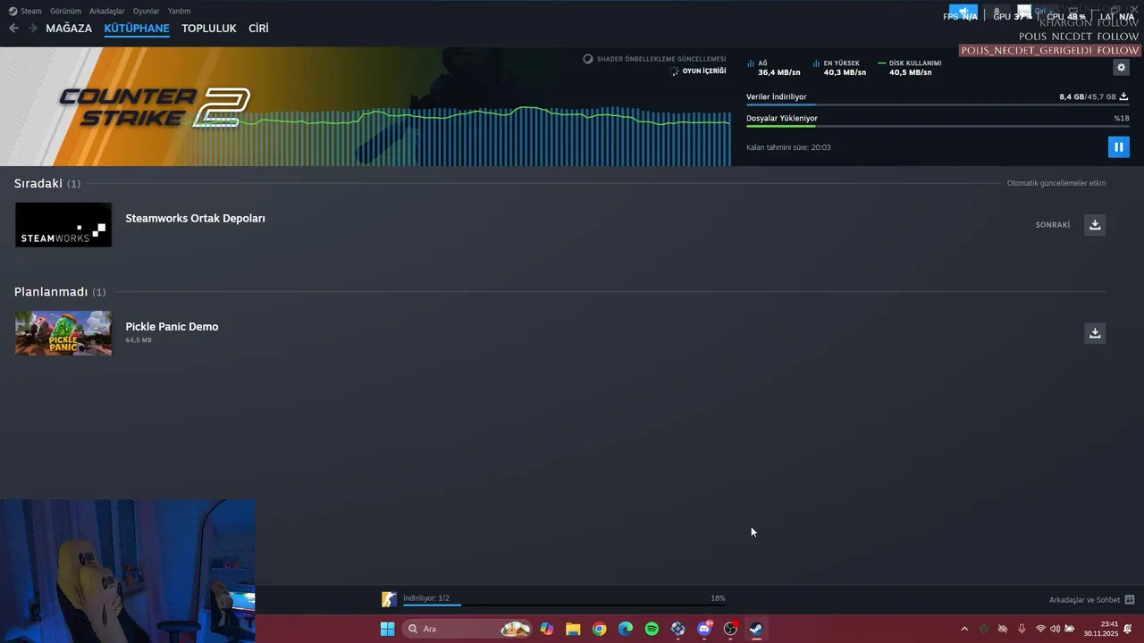
Task: Open the clock showing 23:41
Action: click(1101, 629)
